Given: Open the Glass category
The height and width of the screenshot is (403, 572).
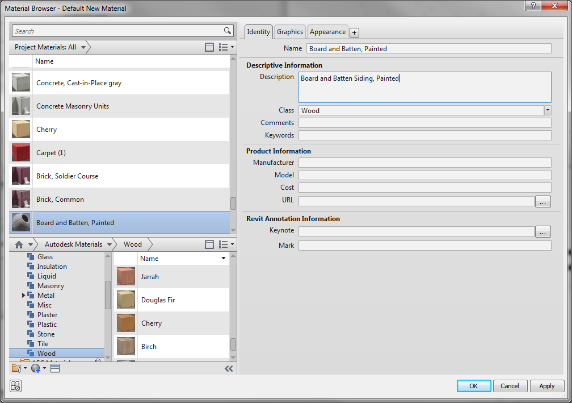Looking at the screenshot, I should [45, 257].
